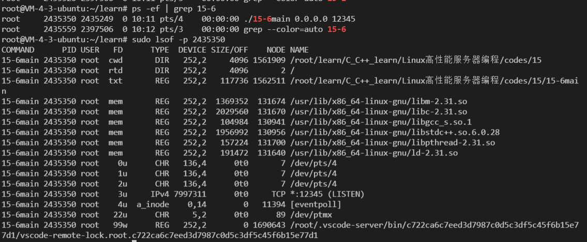Click the node number 1562511

(269, 80)
